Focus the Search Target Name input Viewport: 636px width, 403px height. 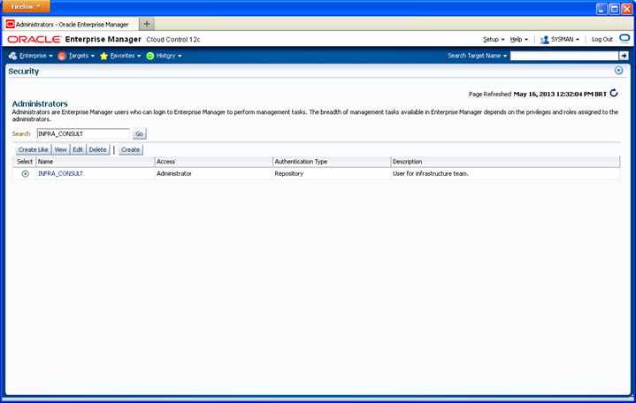click(564, 56)
